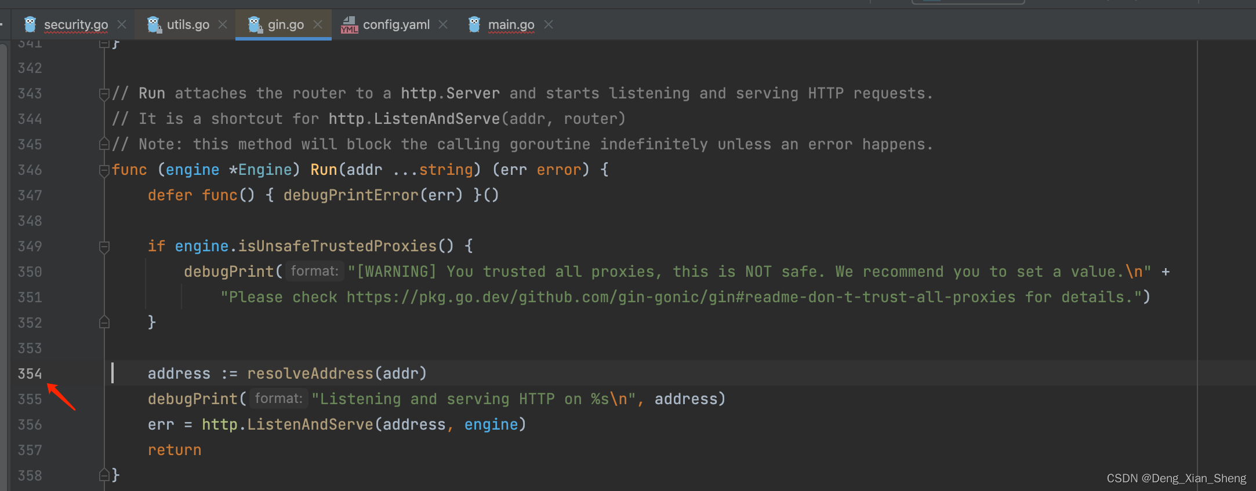This screenshot has width=1256, height=491.
Task: Click the Go gopher icon on main.go tab
Action: pos(474,24)
